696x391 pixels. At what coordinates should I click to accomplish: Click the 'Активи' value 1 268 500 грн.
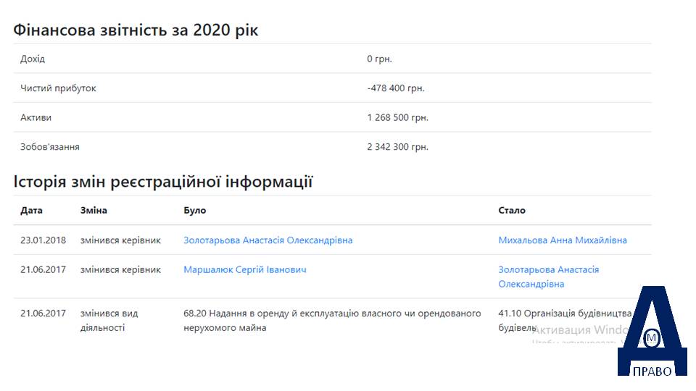coord(397,117)
